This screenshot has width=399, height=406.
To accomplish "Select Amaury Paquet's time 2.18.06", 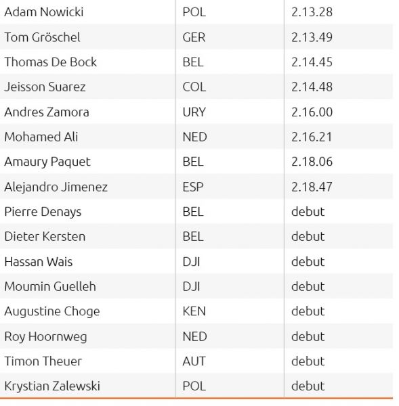I will 312,162.
